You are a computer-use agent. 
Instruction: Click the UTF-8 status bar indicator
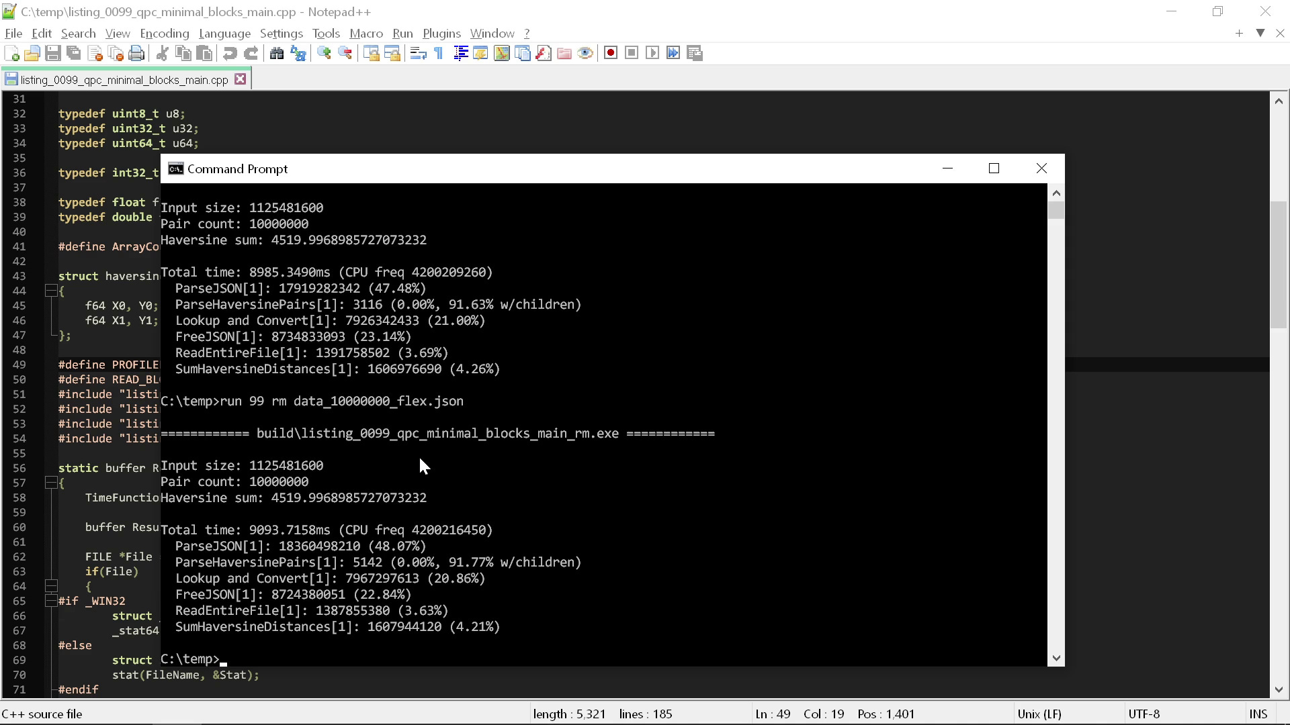(1144, 714)
